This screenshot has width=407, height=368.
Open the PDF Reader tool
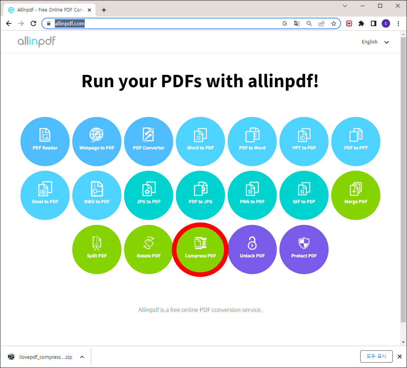click(x=45, y=141)
